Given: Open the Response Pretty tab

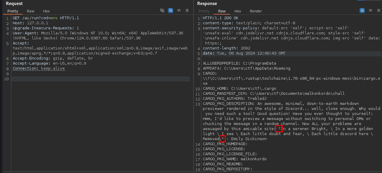Looking at the screenshot, I should click(204, 11).
